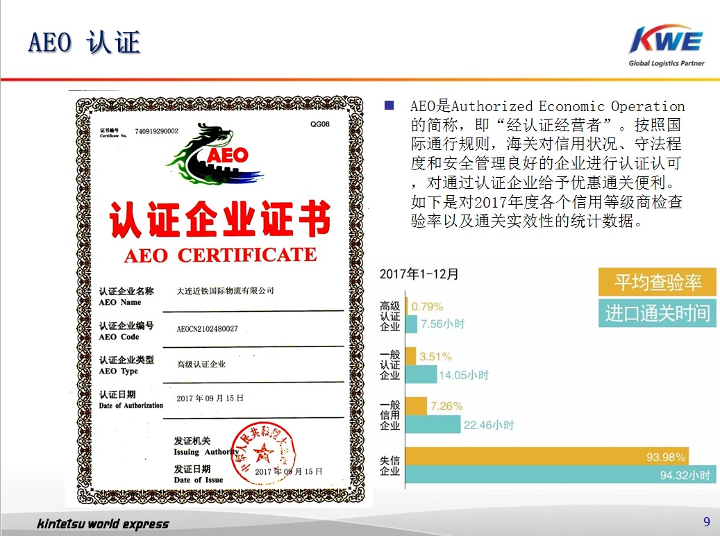The height and width of the screenshot is (536, 720).
Task: Click the 失信企业 axis label
Action: (390, 466)
